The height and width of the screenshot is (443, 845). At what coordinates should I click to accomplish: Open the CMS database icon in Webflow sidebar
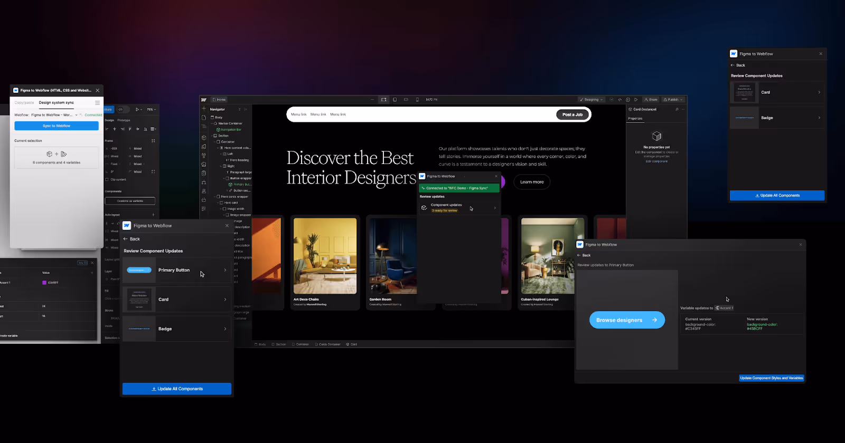tap(204, 173)
